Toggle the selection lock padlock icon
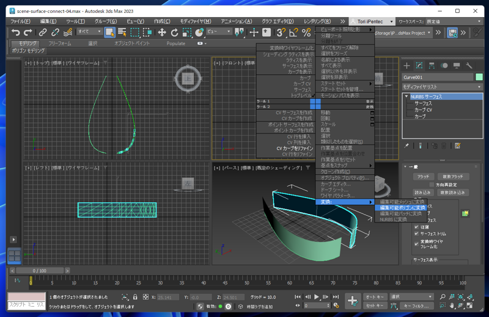The image size is (489, 317). (135, 297)
